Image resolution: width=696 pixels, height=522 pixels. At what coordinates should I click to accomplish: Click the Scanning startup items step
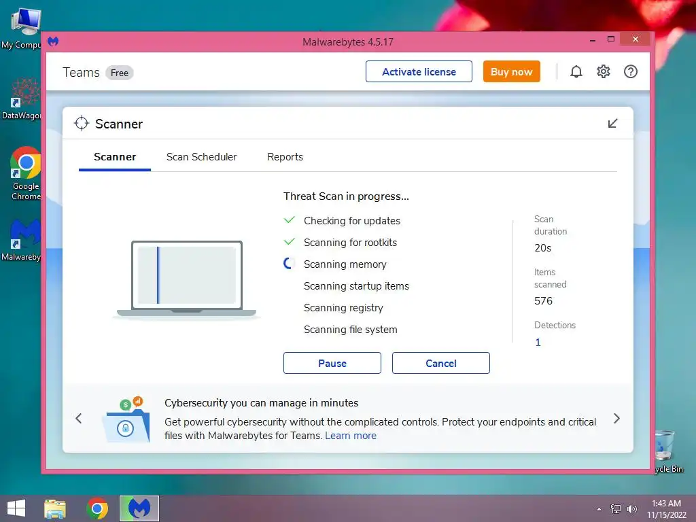click(x=356, y=286)
